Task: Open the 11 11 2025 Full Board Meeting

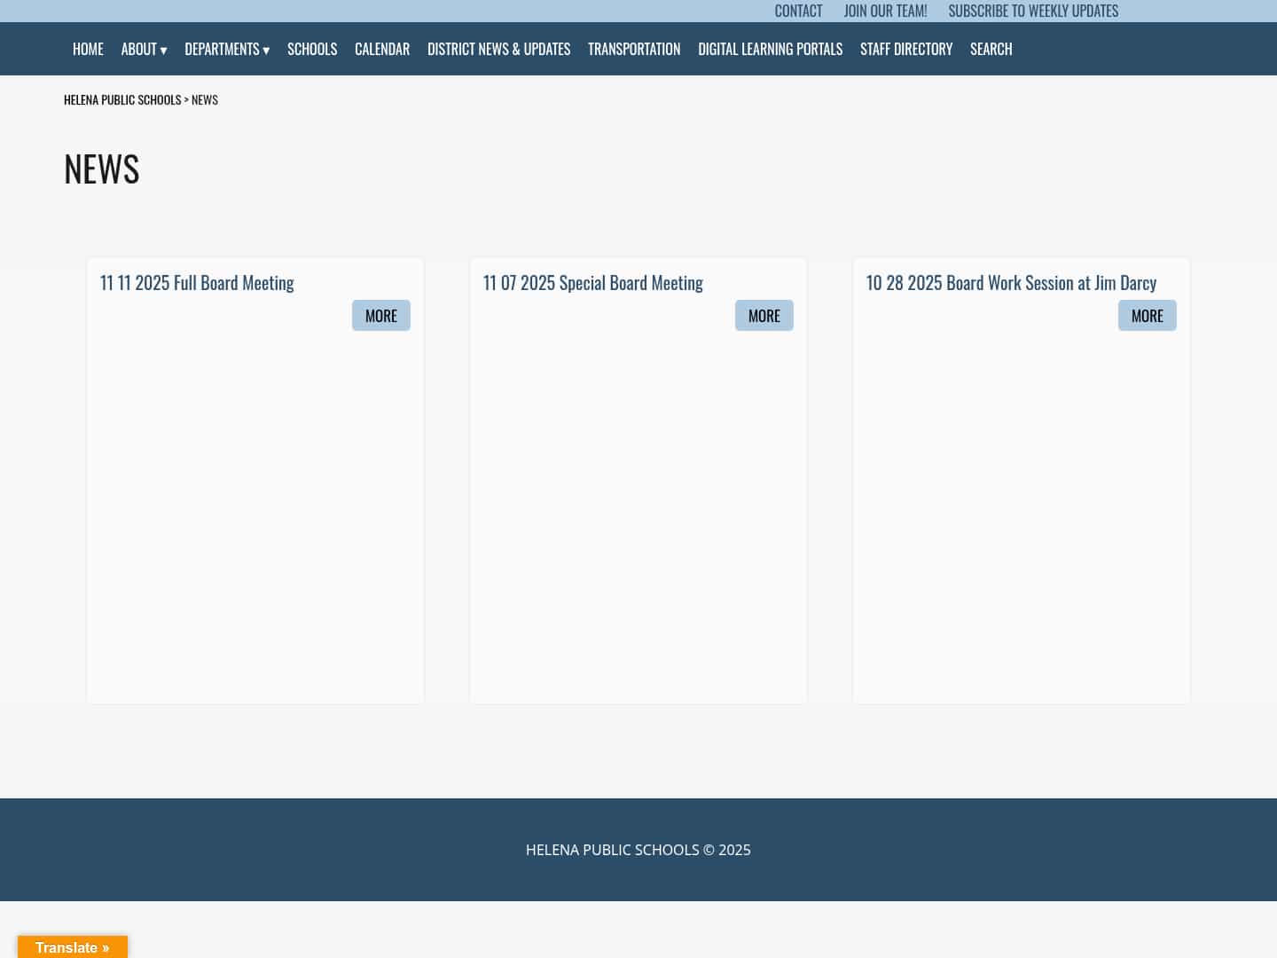Action: click(x=197, y=282)
